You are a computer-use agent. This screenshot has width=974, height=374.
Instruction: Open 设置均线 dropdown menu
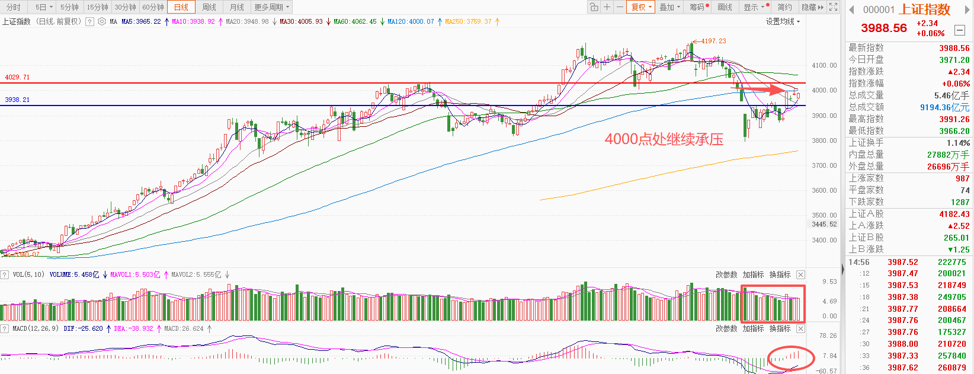tap(783, 21)
